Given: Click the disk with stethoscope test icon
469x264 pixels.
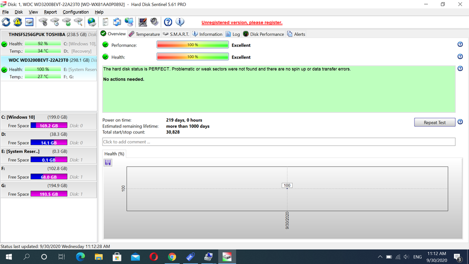Looking at the screenshot, I should pos(43,22).
